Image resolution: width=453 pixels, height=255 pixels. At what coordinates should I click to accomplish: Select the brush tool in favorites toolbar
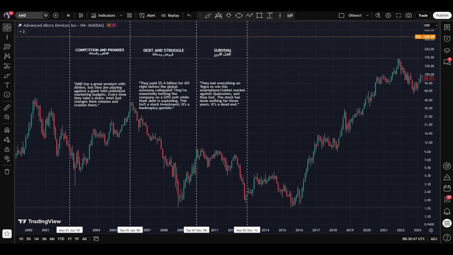coord(208,15)
